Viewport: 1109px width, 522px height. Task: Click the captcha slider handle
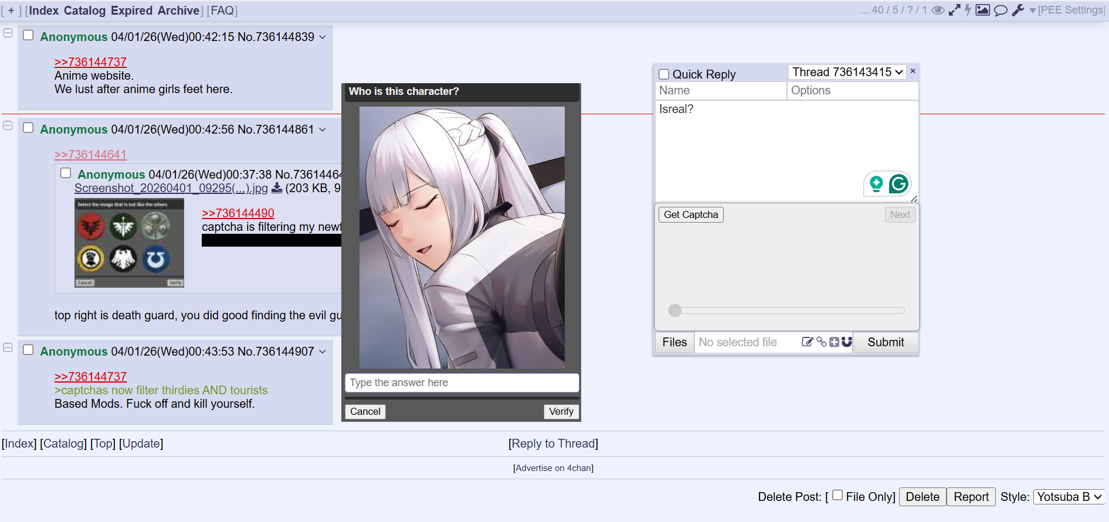tap(675, 311)
